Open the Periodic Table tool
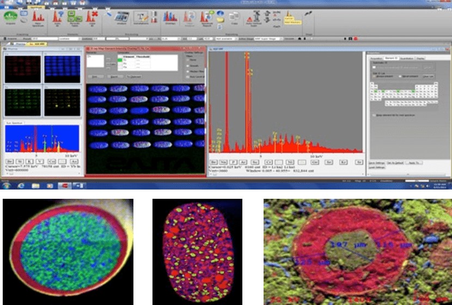Screen dimensions: 452x305 [x=75, y=17]
